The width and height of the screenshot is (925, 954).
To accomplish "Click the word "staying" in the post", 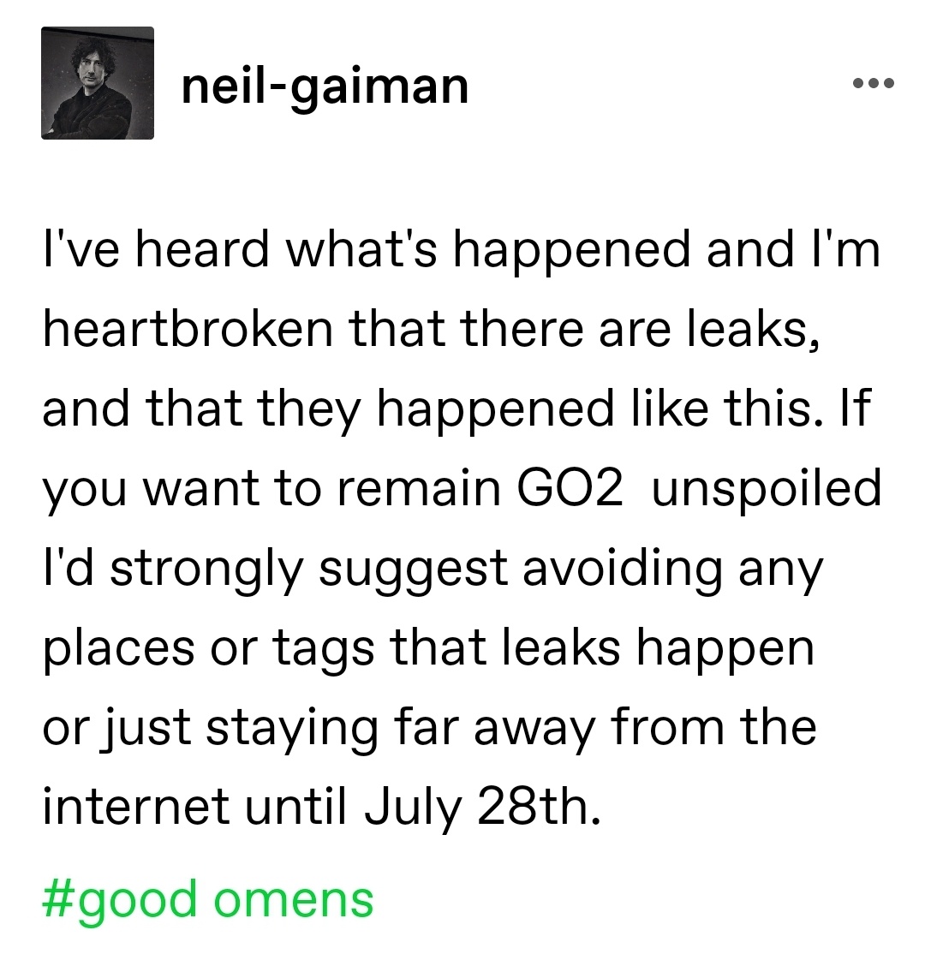I will (x=291, y=730).
